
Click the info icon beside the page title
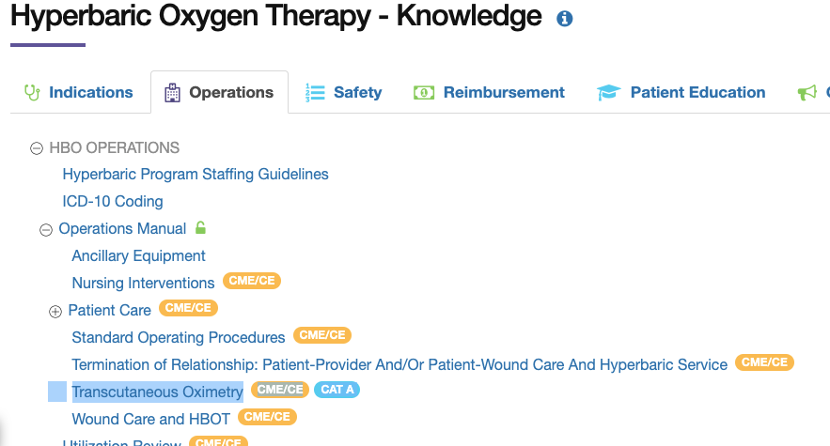(564, 19)
